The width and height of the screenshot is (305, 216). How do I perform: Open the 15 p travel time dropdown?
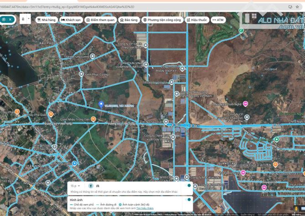75,186
